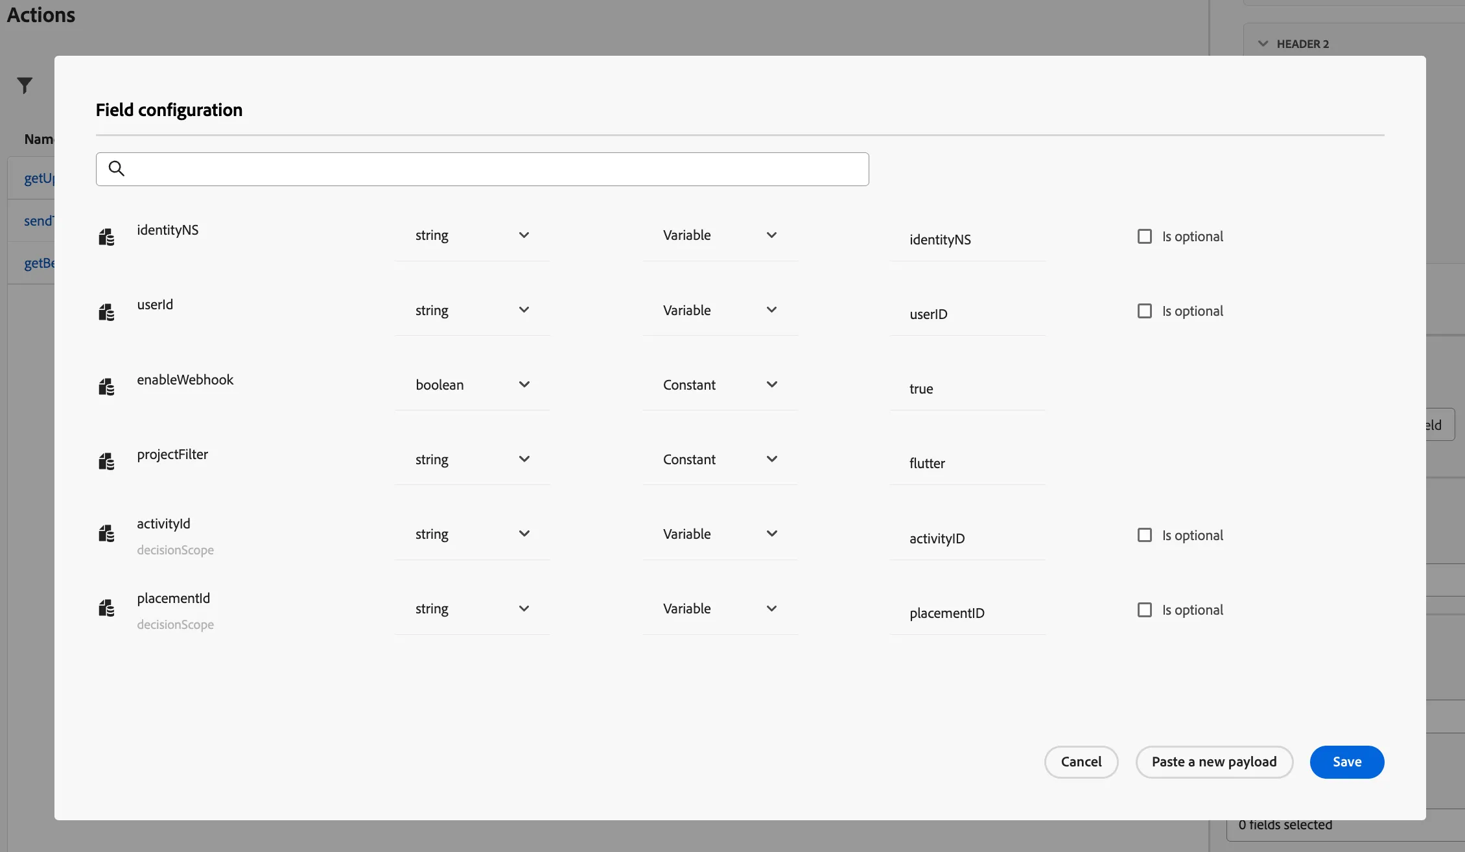The width and height of the screenshot is (1465, 852).
Task: Open Constant dropdown for projectFilter
Action: (x=720, y=460)
